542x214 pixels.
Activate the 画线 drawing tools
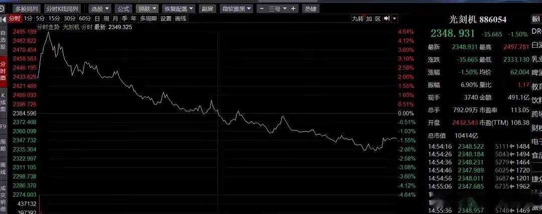pos(181,19)
